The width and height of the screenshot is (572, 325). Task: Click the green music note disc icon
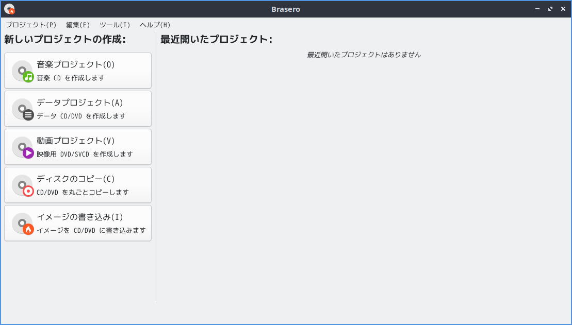coord(23,72)
